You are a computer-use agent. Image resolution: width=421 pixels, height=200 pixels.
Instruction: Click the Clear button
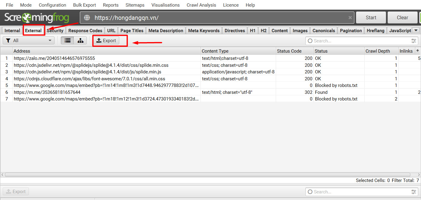coord(402,18)
